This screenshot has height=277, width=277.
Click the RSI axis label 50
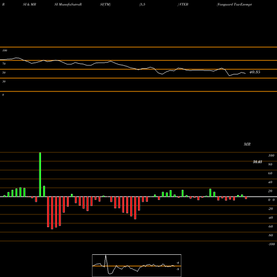click(4, 73)
